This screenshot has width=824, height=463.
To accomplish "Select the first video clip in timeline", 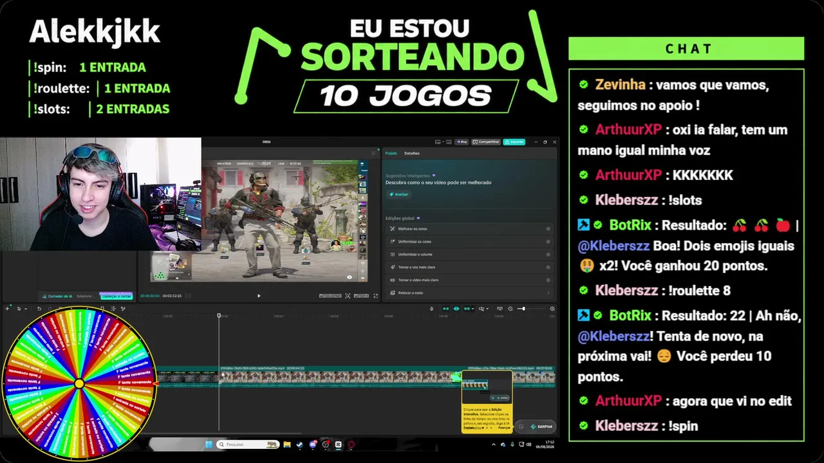I will click(187, 377).
